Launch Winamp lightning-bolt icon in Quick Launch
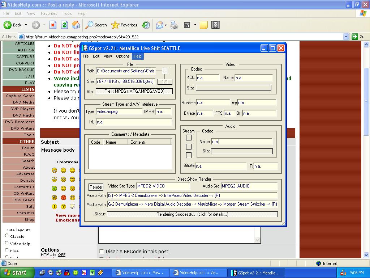Viewport: 370px width, 278px height. 100,273
